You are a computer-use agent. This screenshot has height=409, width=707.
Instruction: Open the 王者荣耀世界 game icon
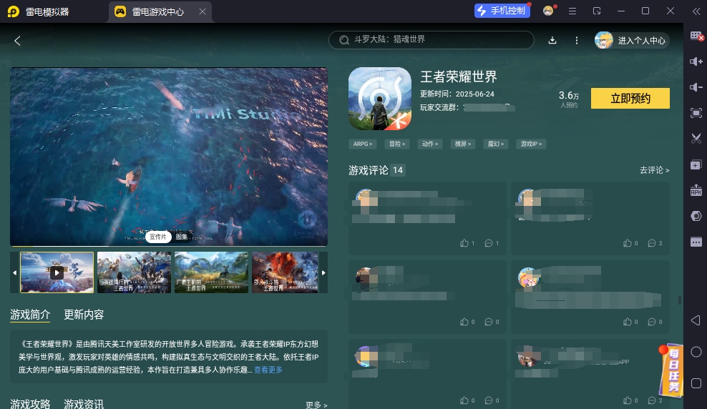380,99
